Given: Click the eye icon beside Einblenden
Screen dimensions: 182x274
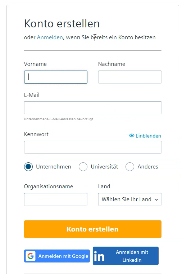Looking at the screenshot, I should point(132,136).
